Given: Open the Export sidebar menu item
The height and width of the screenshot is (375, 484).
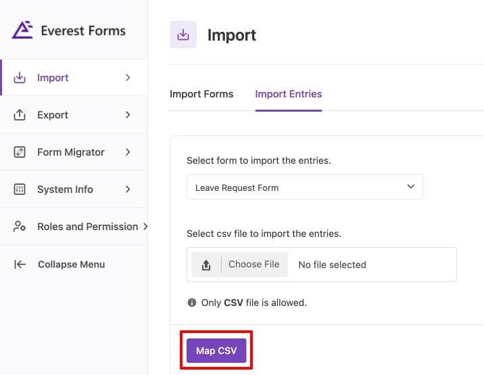Looking at the screenshot, I should point(74,114).
